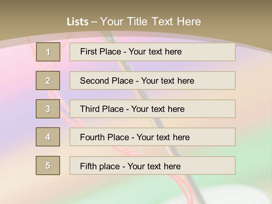Click the words "Fifth place" in the bottom bar
The height and width of the screenshot is (204, 272).
tap(99, 166)
